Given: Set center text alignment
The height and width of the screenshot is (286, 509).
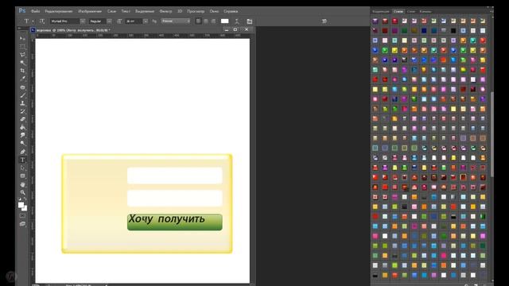Looking at the screenshot, I should pos(206,21).
